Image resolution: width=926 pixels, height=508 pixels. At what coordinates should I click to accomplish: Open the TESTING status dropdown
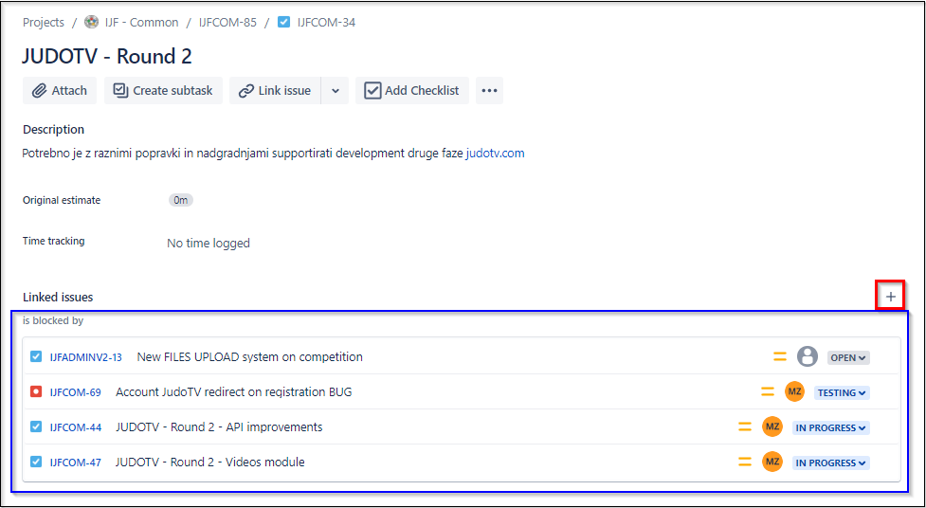coord(842,392)
